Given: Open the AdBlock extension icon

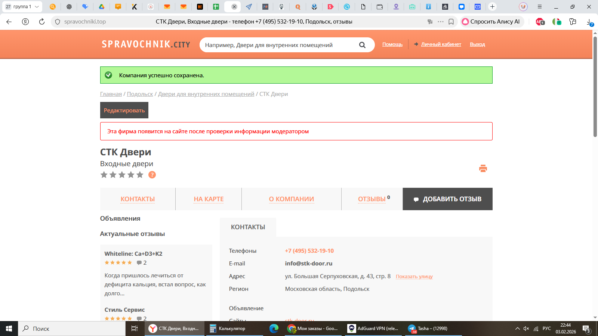Looking at the screenshot, I should pos(540,22).
